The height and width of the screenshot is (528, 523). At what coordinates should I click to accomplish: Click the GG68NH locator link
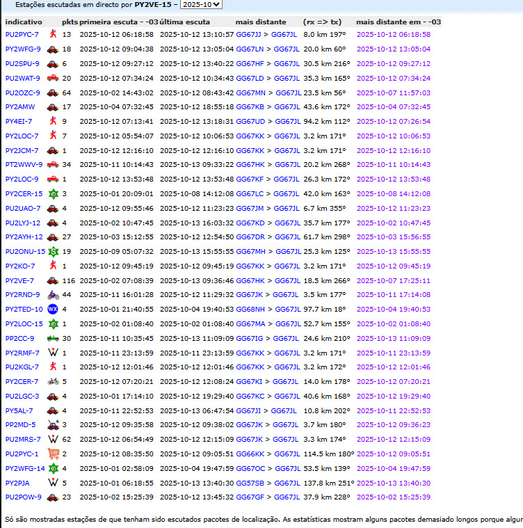click(x=250, y=309)
